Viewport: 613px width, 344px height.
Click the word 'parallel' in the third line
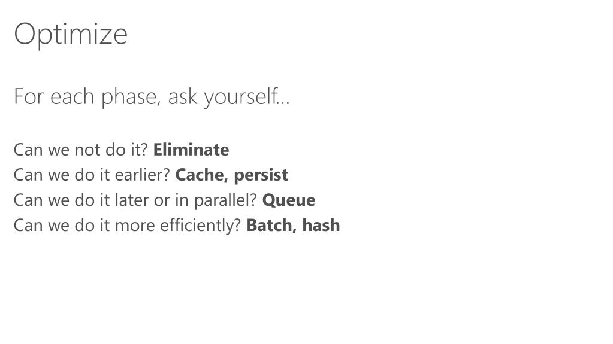tap(222, 200)
